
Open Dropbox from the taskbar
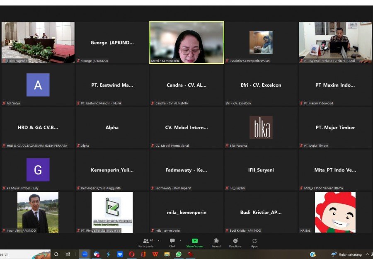click(x=120, y=254)
